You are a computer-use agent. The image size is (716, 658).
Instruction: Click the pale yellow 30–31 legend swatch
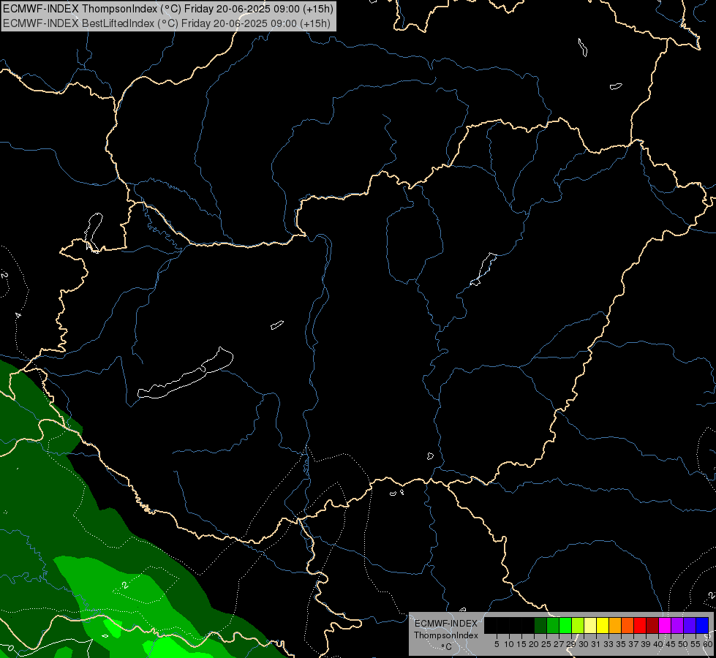click(x=590, y=625)
